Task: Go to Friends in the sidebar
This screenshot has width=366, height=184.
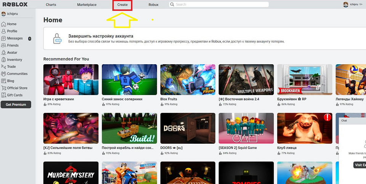Action: [x=12, y=46]
